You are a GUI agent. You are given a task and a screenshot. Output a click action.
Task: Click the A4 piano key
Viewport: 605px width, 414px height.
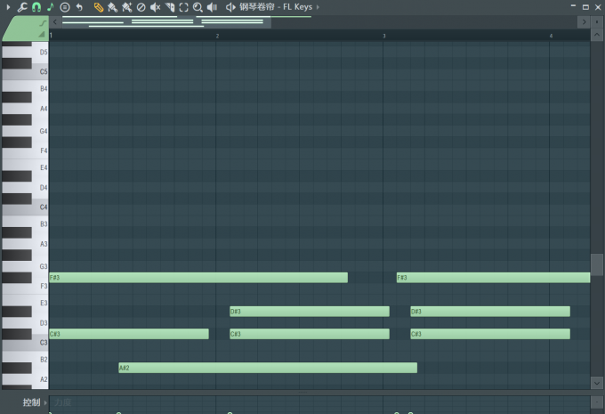(x=40, y=109)
